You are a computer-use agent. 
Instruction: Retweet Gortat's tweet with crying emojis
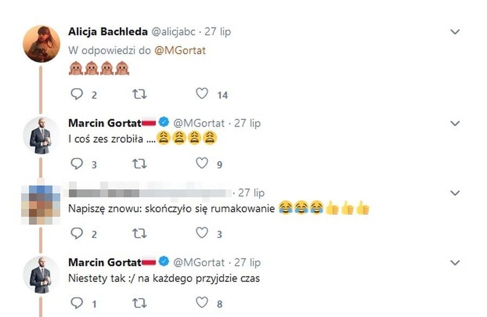point(141,163)
